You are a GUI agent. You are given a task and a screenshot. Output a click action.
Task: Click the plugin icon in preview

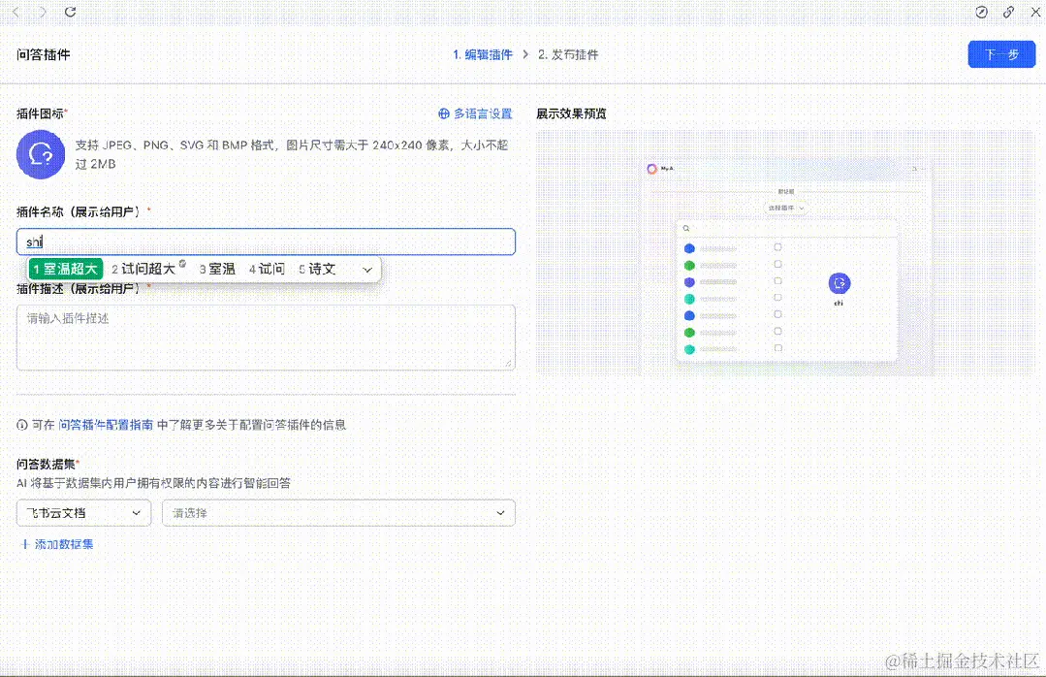pos(840,283)
